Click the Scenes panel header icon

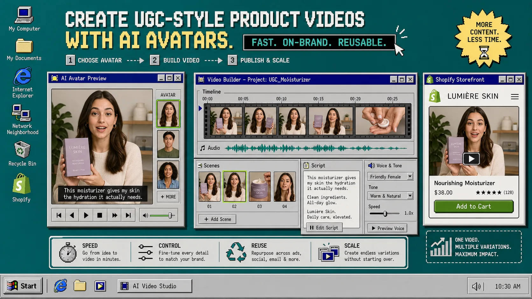[x=200, y=166]
